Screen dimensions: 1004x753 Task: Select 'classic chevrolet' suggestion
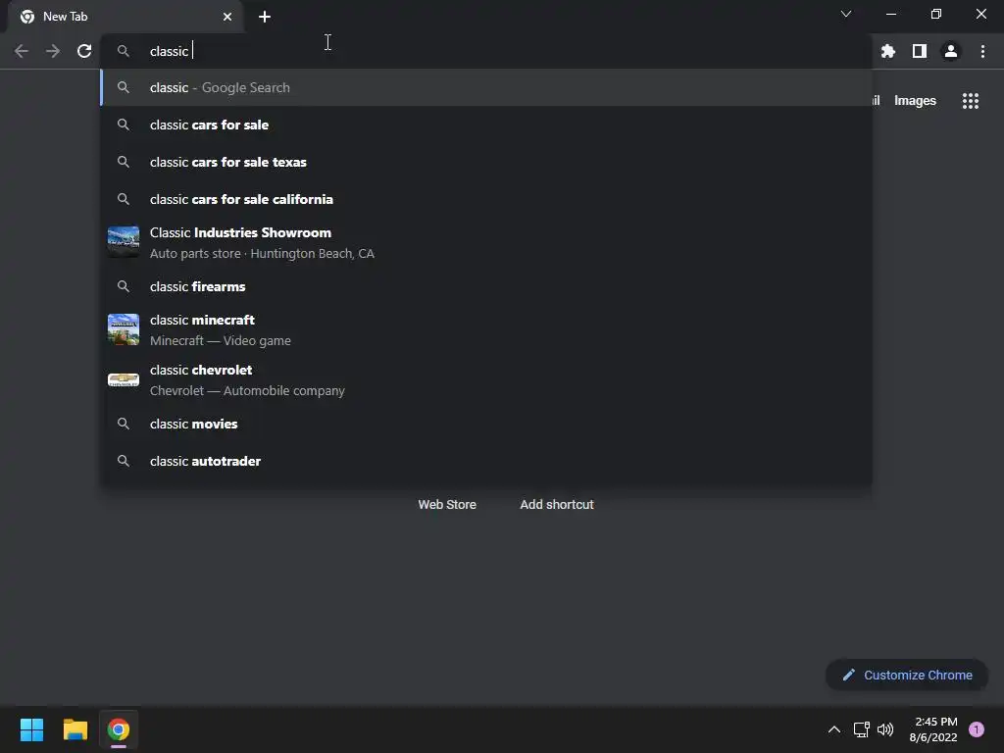point(486,379)
